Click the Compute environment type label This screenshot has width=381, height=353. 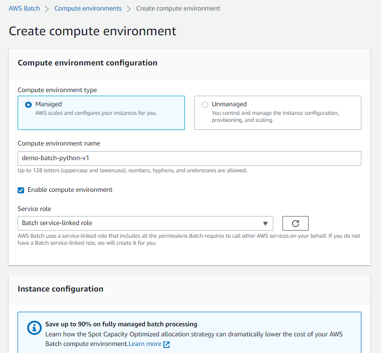click(57, 90)
